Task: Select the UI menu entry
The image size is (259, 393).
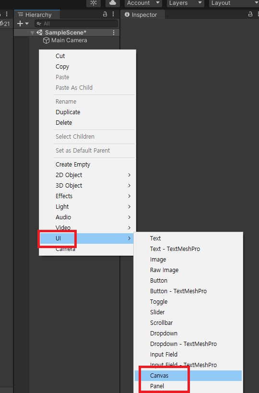Action: 87,238
